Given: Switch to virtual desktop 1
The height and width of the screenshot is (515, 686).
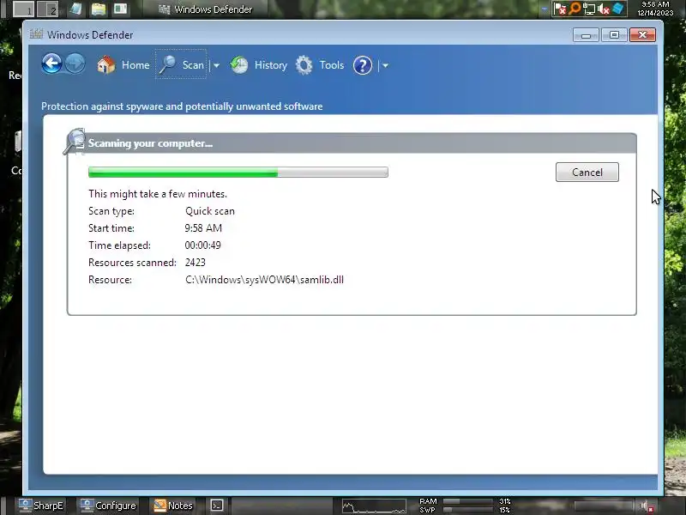Looking at the screenshot, I should (x=24, y=9).
